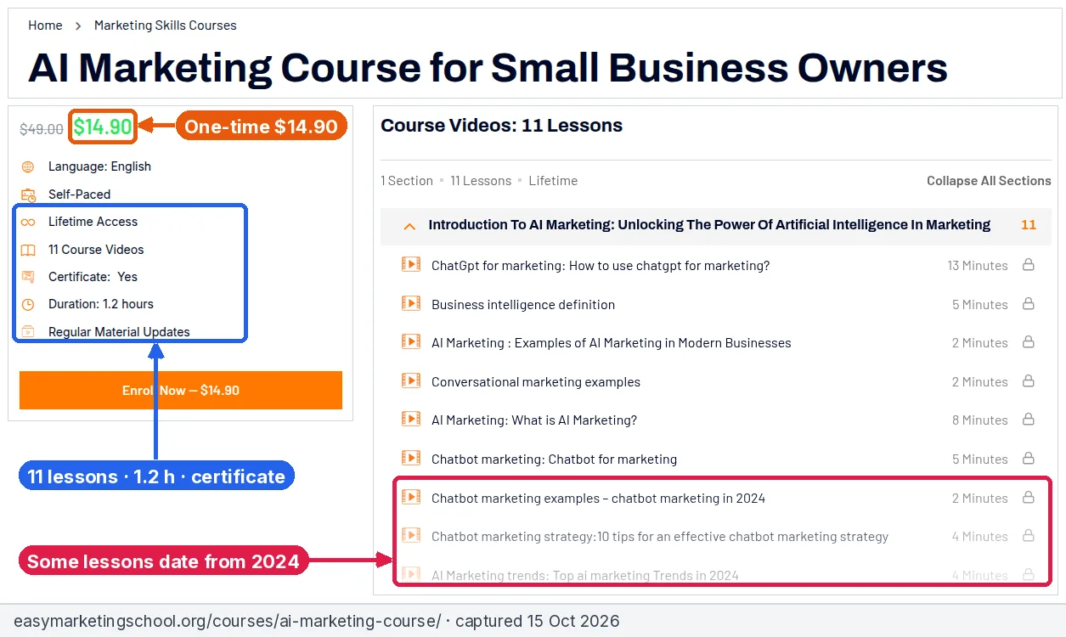Click the AI Marketing Course for Small Business Owners title
The image size is (1066, 637).
click(488, 68)
